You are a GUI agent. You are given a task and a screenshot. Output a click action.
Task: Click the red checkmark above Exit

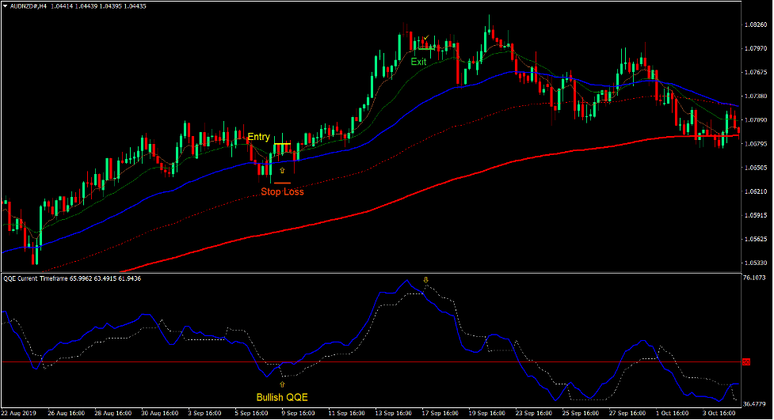[x=425, y=38]
